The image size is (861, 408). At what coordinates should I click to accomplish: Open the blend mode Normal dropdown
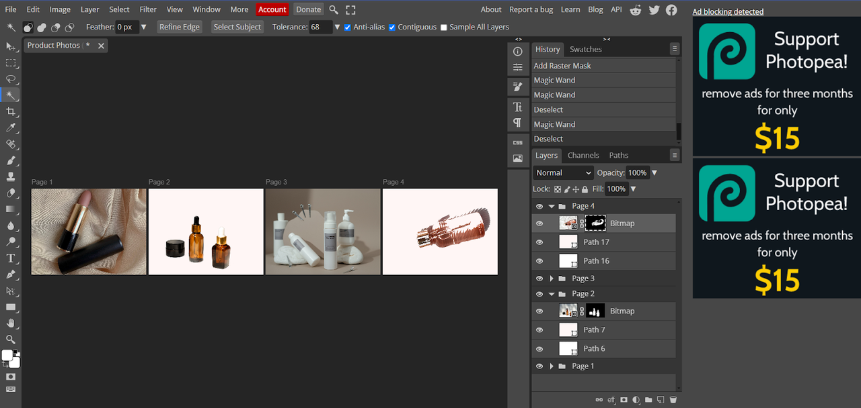[x=563, y=172]
